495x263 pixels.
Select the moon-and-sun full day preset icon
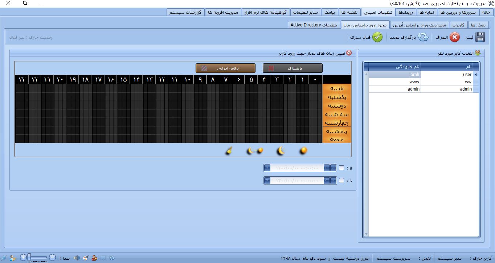(255, 151)
